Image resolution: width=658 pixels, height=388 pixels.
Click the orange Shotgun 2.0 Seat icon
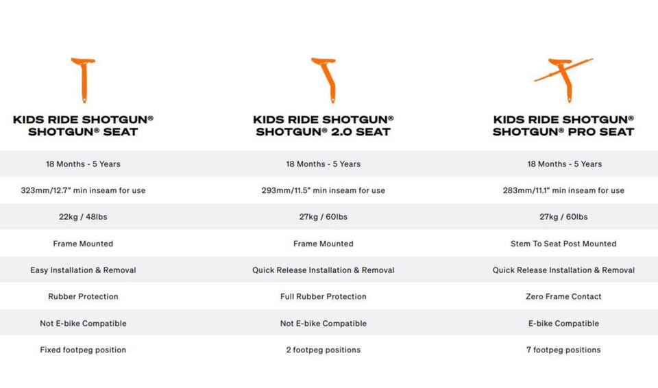click(324, 81)
